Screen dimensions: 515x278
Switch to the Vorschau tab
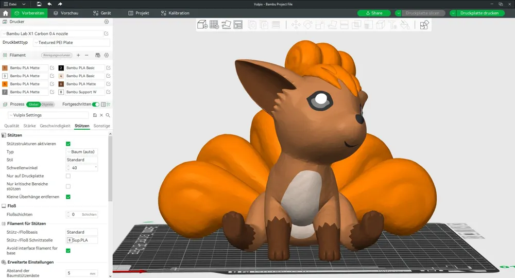(x=66, y=13)
